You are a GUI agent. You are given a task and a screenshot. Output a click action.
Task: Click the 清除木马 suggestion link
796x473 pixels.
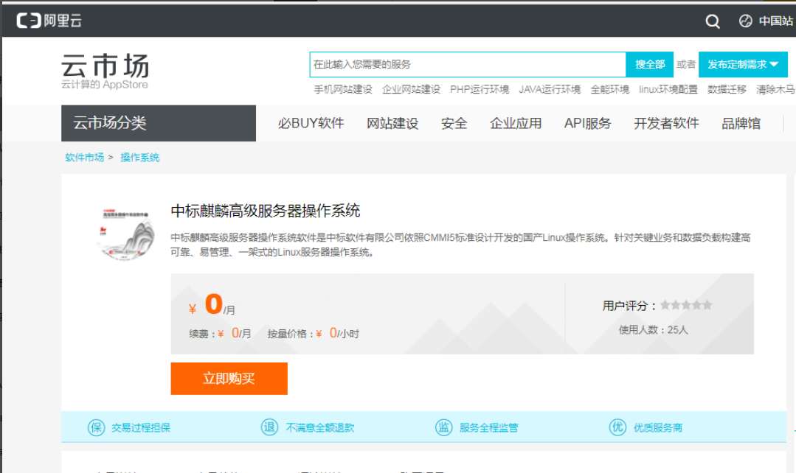[775, 90]
